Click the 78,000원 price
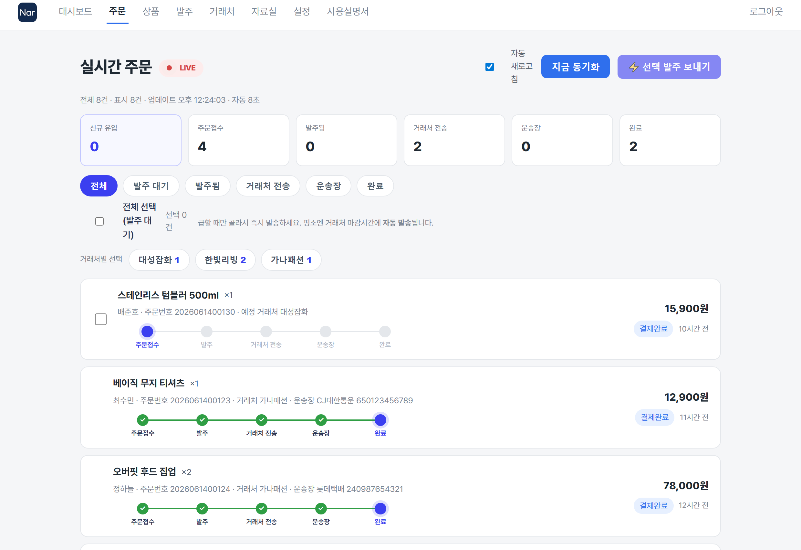The height and width of the screenshot is (550, 801). point(686,486)
